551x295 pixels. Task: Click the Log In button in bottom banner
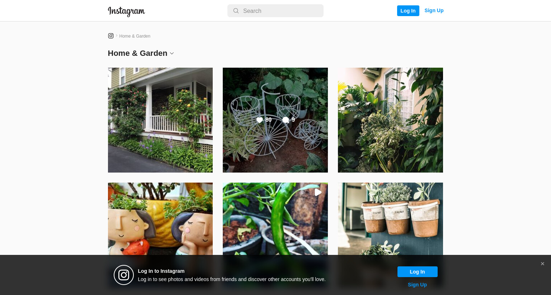tap(418, 272)
